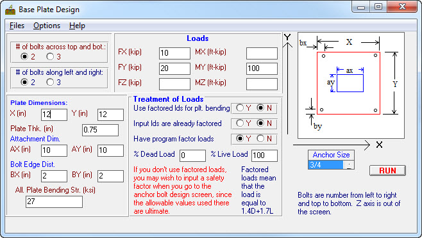Image resolution: width=422 pixels, height=238 pixels.
Task: Click the empty MZ (ft-kip) field
Action: click(x=262, y=84)
